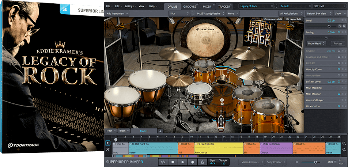348x167 pixels.
Task: Click the loop playback icon
Action: [x=163, y=162]
